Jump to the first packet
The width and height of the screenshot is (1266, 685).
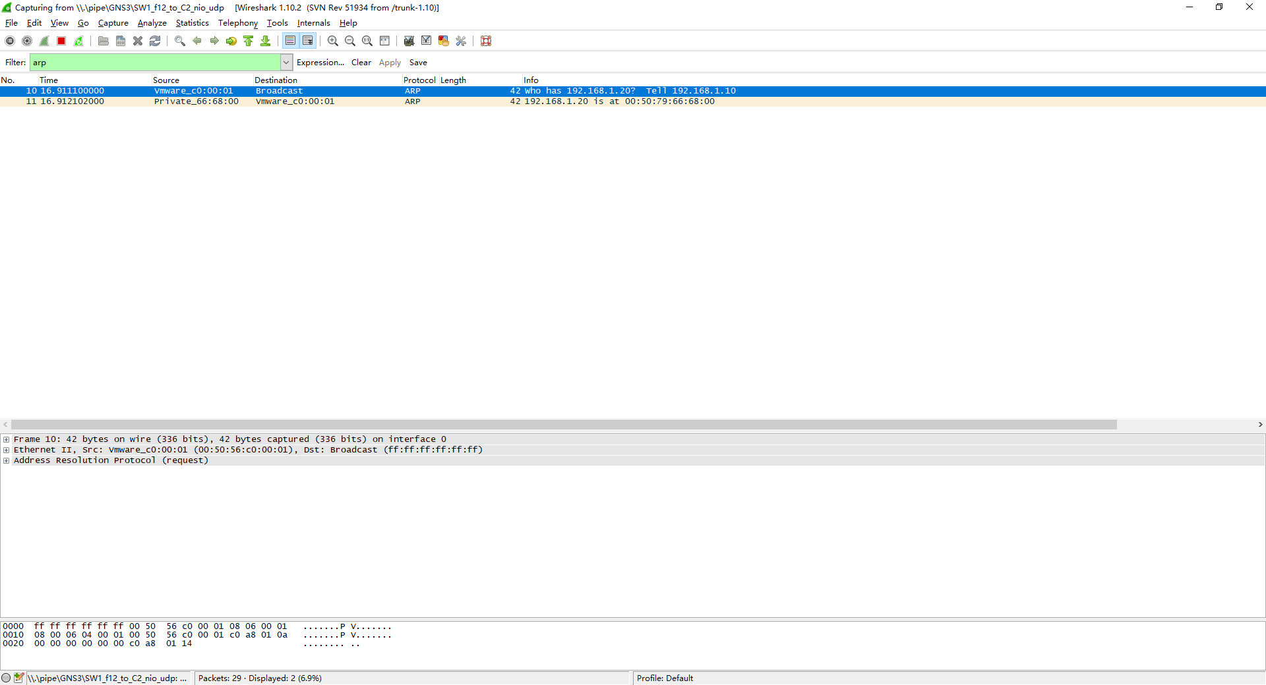pos(249,41)
